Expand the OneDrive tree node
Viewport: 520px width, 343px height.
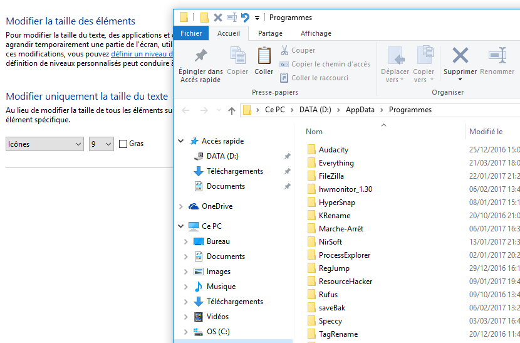click(x=180, y=206)
